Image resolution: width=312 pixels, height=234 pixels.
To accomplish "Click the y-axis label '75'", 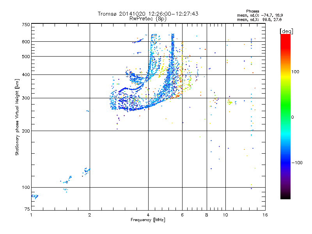I will pos(27,209).
